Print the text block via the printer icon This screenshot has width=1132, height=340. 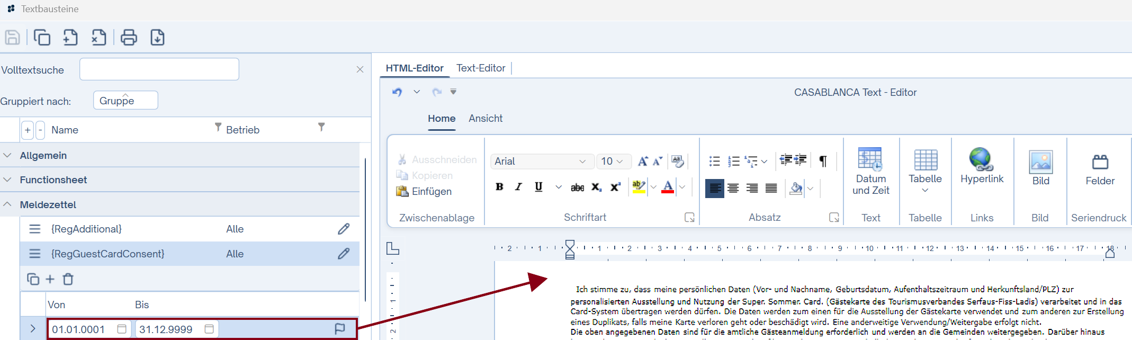pos(129,38)
